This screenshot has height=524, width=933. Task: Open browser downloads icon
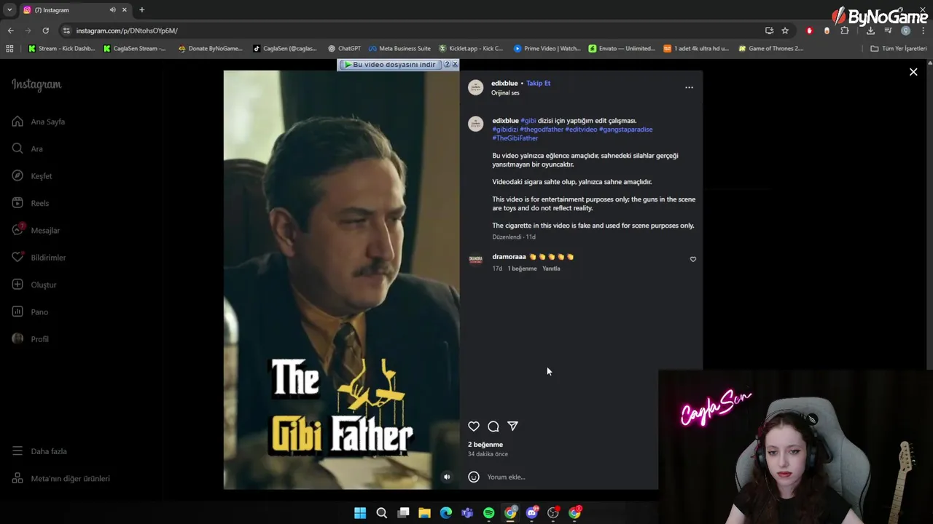(x=870, y=31)
